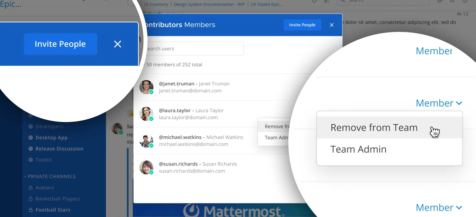
Task: Collapse the PRIVATE CHANNELS section
Action: pyautogui.click(x=50, y=177)
